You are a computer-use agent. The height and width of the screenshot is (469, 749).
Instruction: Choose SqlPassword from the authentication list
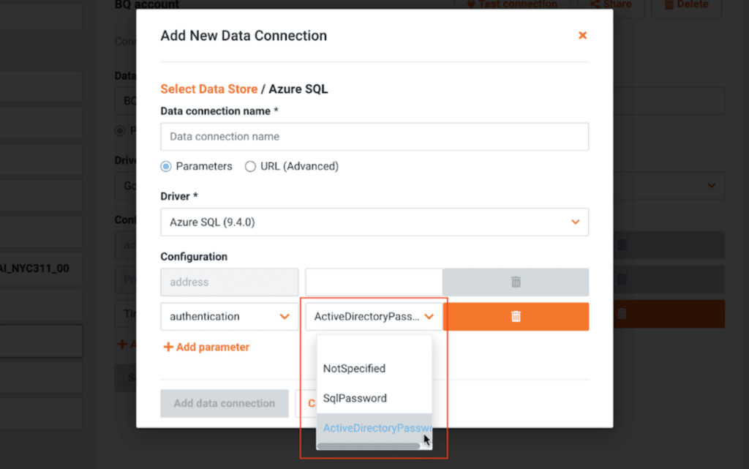click(355, 398)
